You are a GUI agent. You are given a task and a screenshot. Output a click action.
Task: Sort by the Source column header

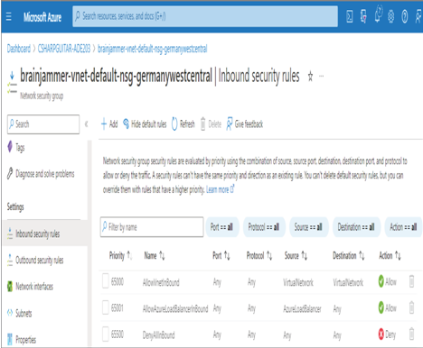[x=296, y=255]
